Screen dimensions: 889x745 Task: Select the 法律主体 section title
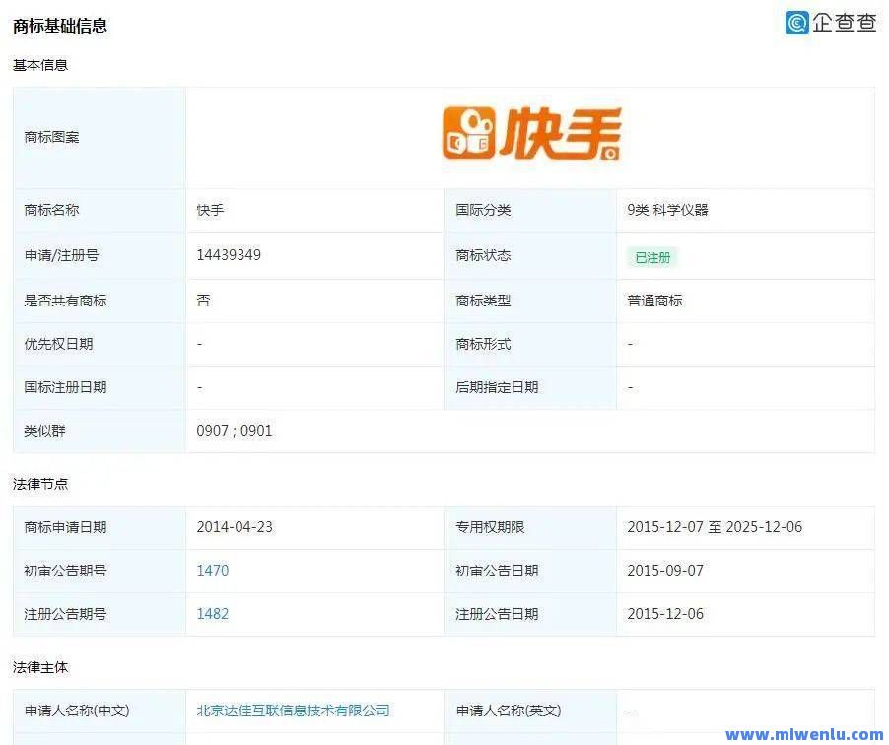coord(40,667)
